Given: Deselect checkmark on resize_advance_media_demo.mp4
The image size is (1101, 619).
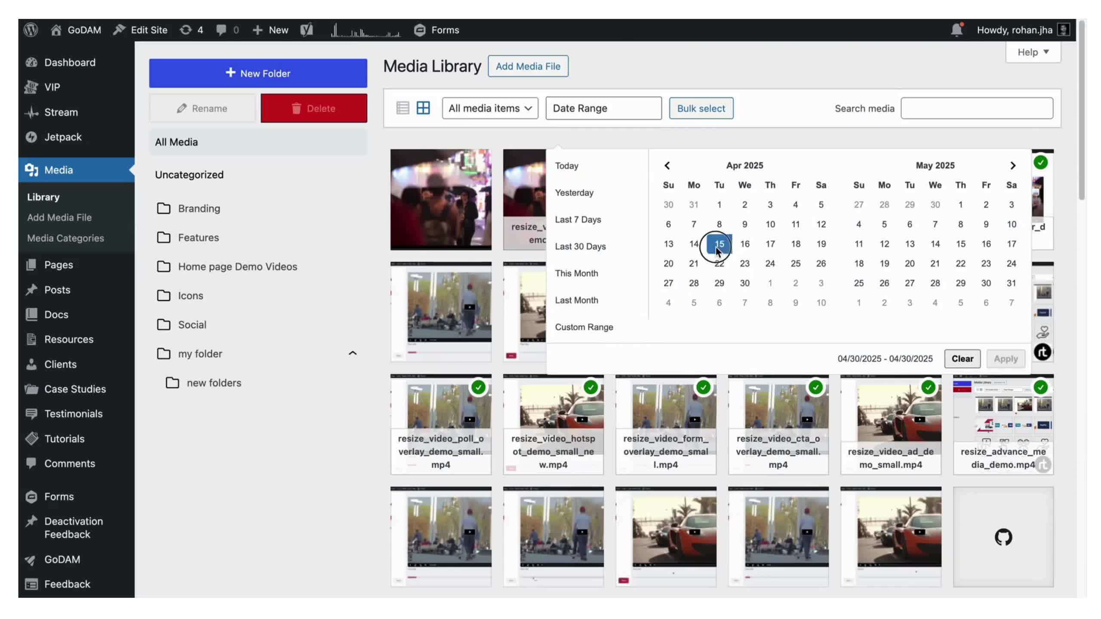Looking at the screenshot, I should pos(1041,387).
